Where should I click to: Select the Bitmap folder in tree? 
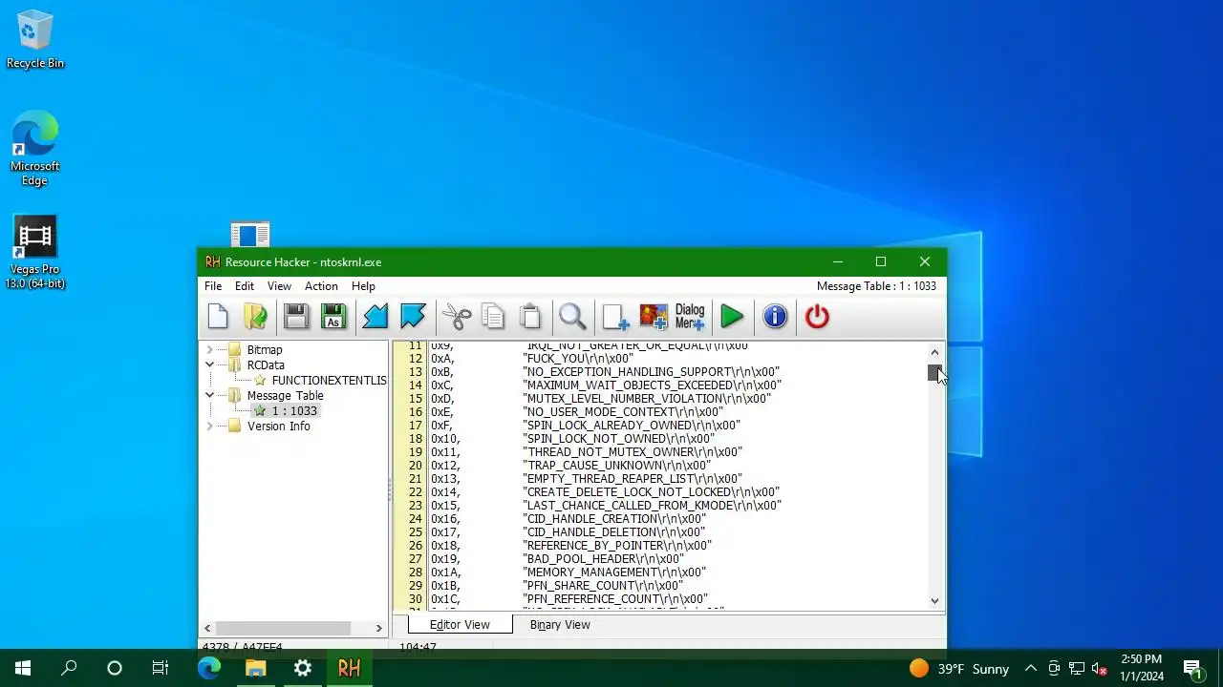click(x=264, y=350)
